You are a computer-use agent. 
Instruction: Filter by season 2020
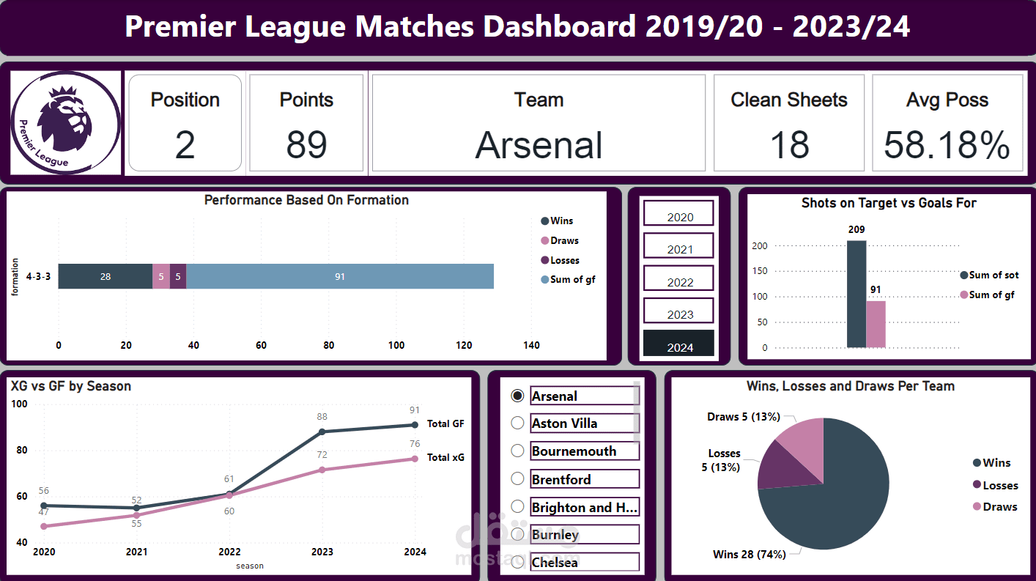pos(678,213)
